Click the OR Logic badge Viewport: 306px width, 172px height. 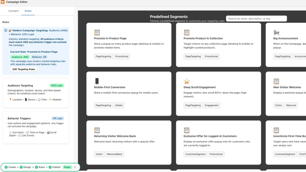tap(58, 118)
